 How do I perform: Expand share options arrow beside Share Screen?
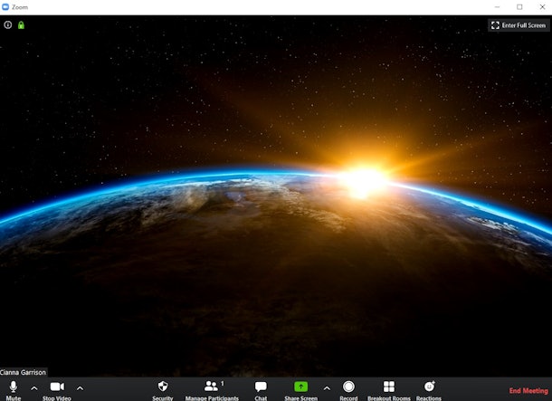327,388
